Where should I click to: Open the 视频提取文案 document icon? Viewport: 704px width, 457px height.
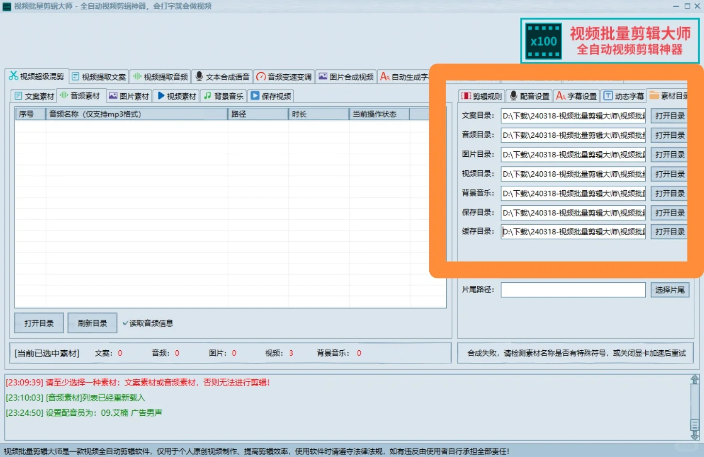75,76
